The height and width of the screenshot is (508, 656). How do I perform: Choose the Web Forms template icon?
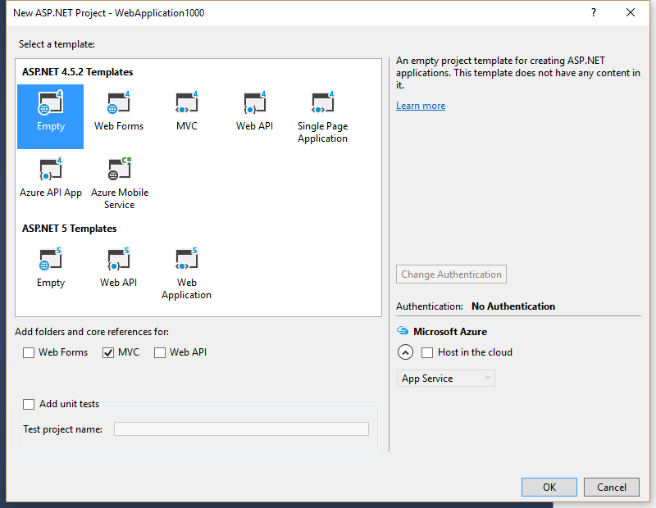[119, 103]
